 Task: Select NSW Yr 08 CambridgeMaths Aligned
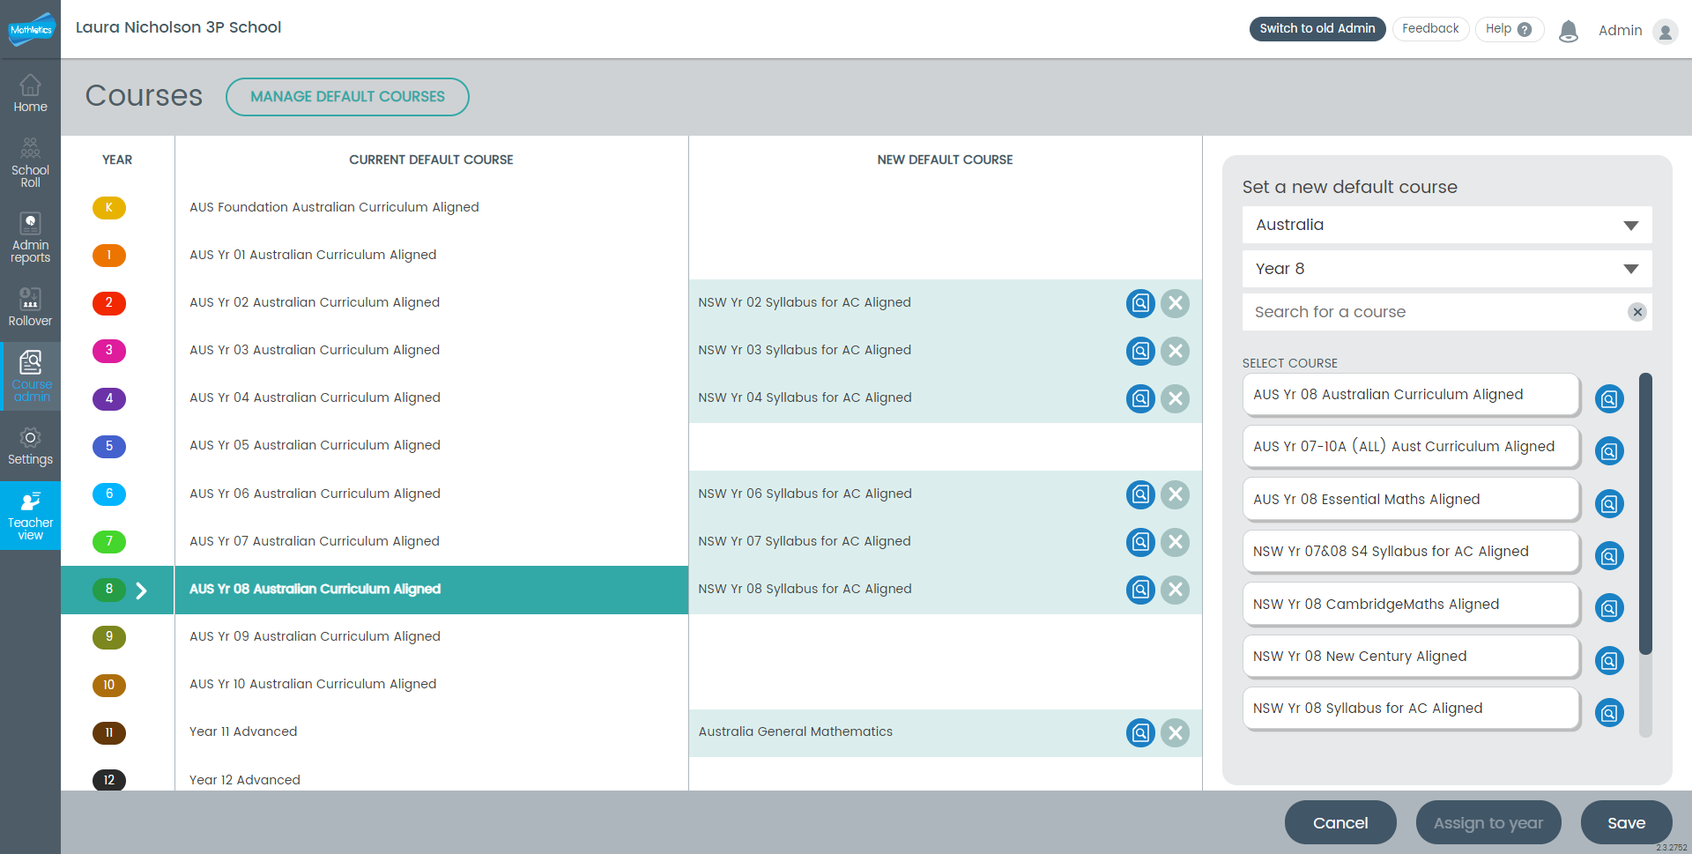tap(1411, 605)
